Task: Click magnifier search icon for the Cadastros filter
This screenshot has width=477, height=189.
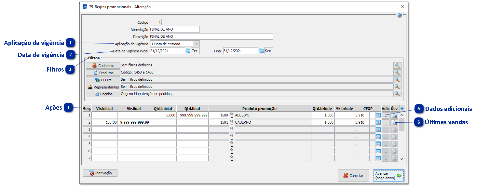Action: [397, 65]
